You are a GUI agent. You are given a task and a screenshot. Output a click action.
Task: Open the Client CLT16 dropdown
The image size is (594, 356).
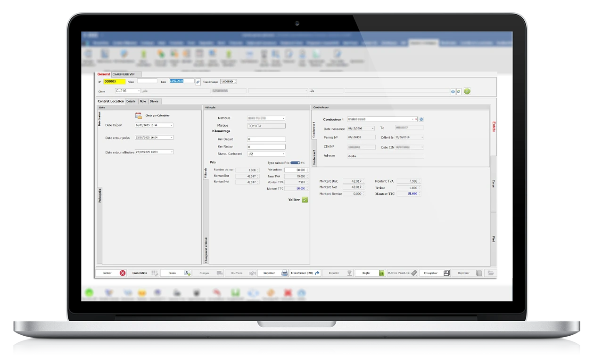(x=139, y=91)
